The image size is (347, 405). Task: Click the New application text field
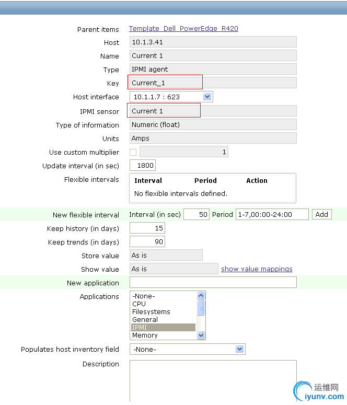click(213, 282)
